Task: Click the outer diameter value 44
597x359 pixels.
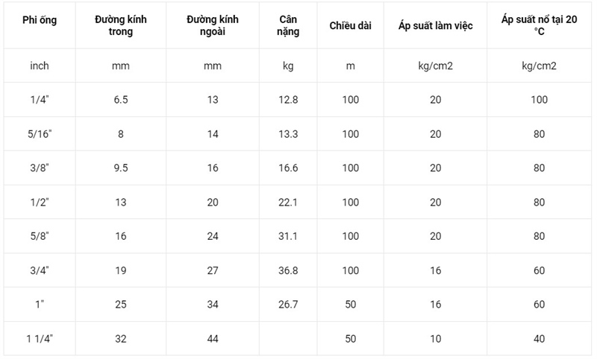Action: [x=213, y=339]
